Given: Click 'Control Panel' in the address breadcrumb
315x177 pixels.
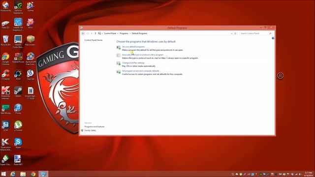Looking at the screenshot, I should tap(110, 33).
